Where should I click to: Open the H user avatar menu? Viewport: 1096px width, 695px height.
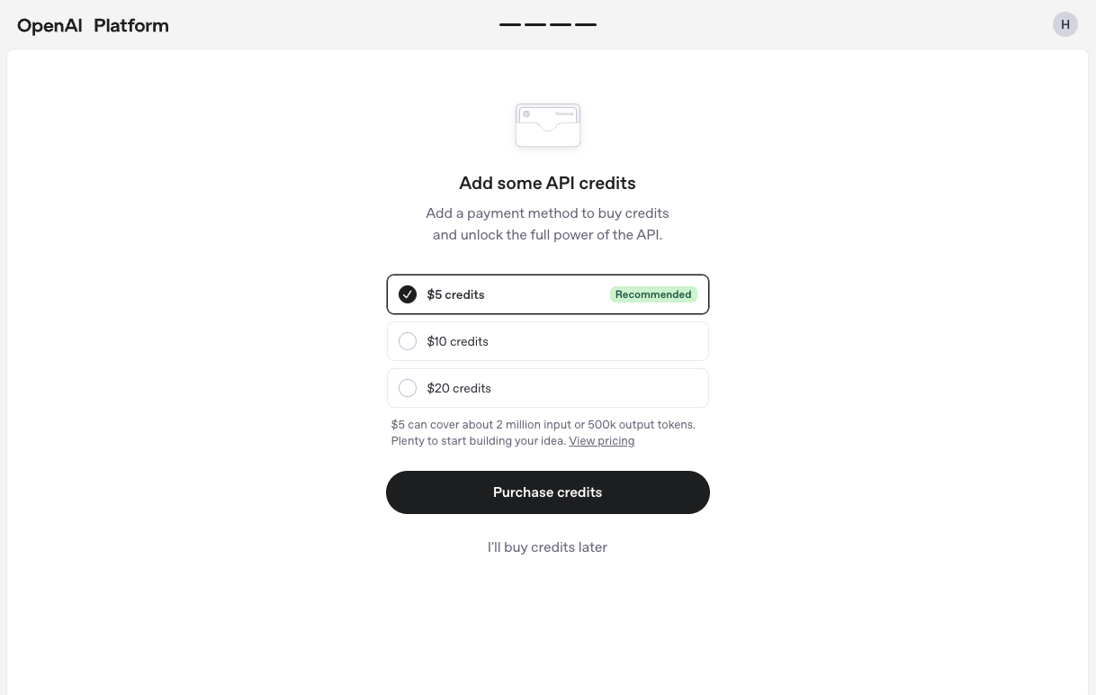[1065, 24]
